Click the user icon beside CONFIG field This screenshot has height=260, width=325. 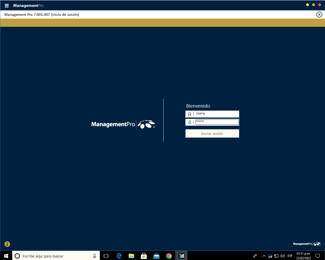coord(189,114)
